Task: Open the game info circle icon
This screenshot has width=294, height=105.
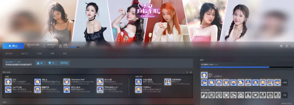Action: [x=287, y=46]
